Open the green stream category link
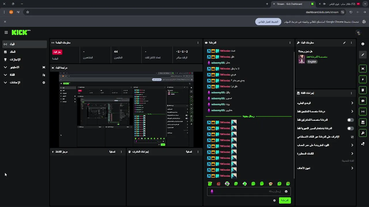The image size is (369, 207). point(317,57)
